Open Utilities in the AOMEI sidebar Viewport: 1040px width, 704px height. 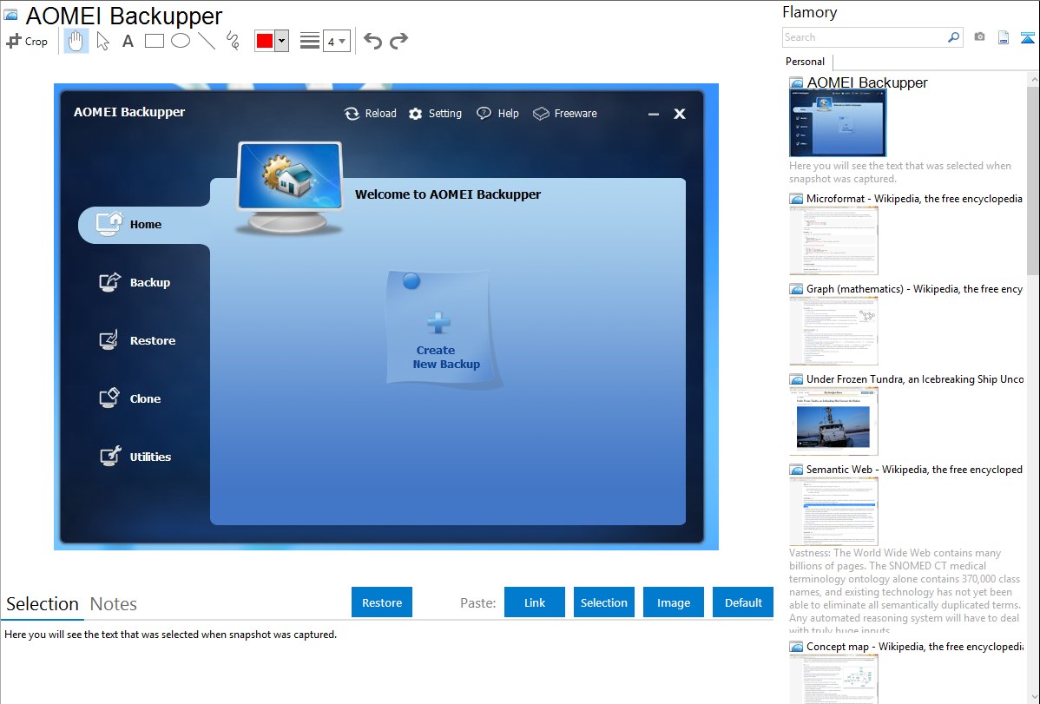point(135,457)
